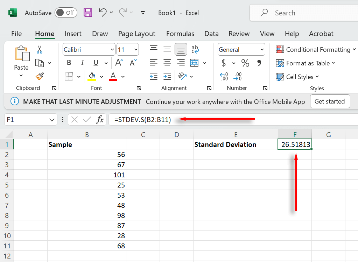Toggle Italic formatting
This screenshot has width=358, height=262.
tap(83, 63)
